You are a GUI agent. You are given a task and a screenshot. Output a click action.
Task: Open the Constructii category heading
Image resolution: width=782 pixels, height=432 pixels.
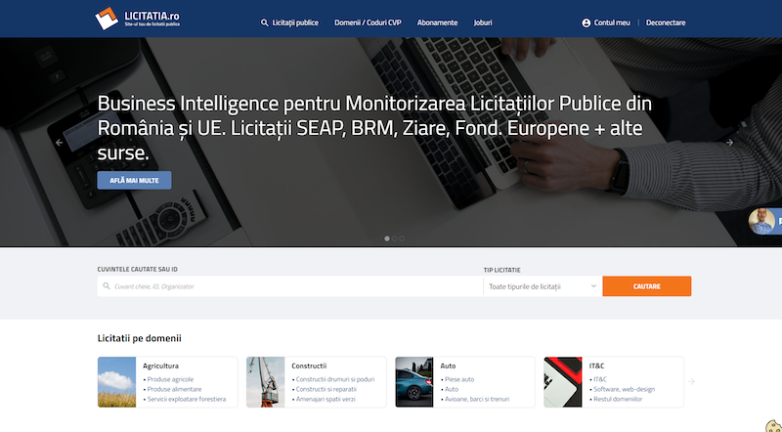click(x=309, y=366)
